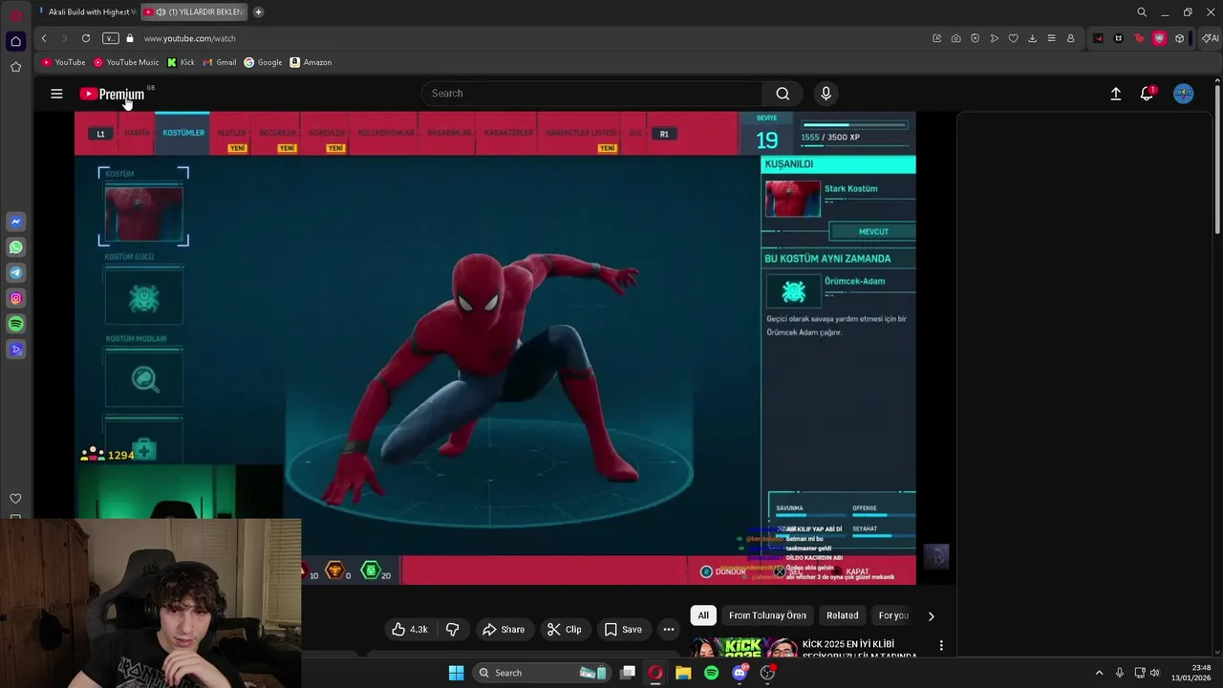The width and height of the screenshot is (1223, 688).
Task: Open the Opera AI assistant button
Action: [1210, 38]
